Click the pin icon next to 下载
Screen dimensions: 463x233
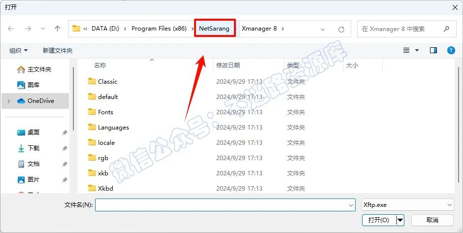pyautogui.click(x=65, y=148)
